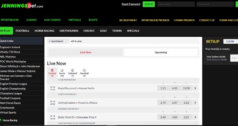Go to the Sportsbook main section
The width and height of the screenshot is (238, 126).
point(10,20)
